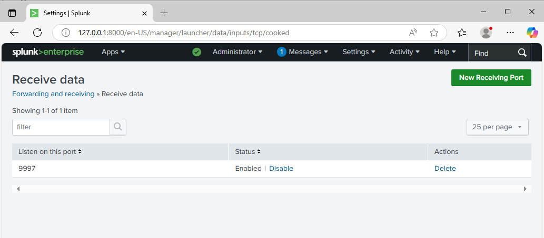
Task: Click the Splunk enterprise logo
Action: (x=48, y=52)
